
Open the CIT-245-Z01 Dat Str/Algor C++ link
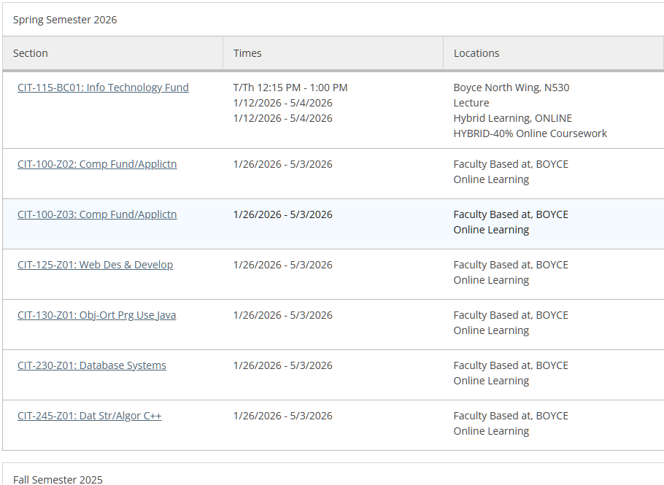(89, 416)
